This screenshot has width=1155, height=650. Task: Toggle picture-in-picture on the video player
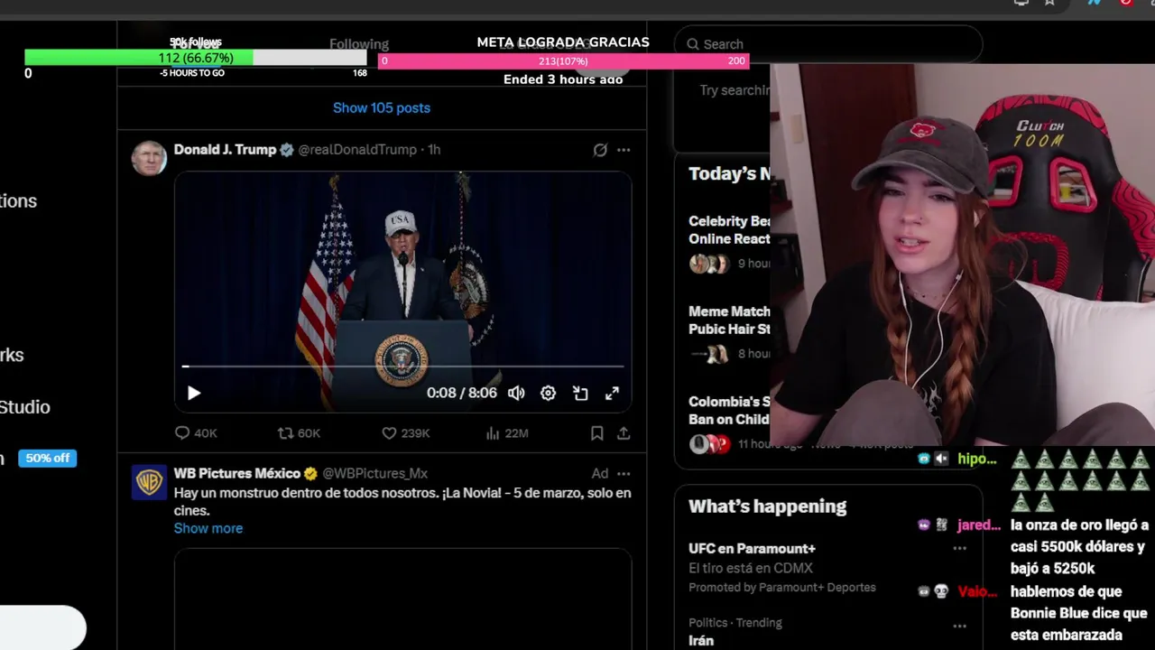(x=580, y=394)
